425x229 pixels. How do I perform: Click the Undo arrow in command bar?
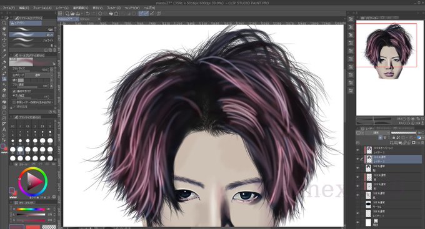click(88, 13)
